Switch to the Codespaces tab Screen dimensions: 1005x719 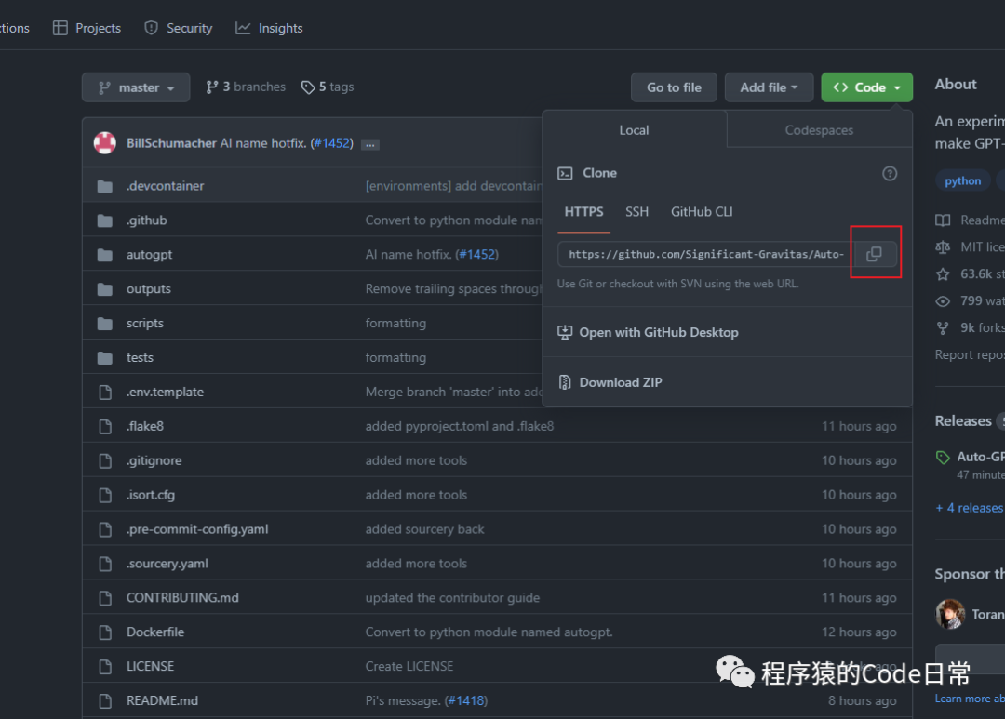point(819,130)
